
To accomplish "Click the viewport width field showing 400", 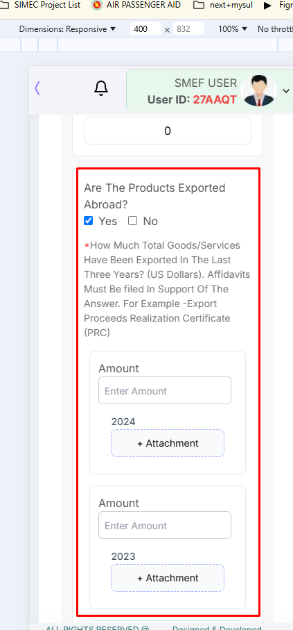I will pyautogui.click(x=145, y=29).
